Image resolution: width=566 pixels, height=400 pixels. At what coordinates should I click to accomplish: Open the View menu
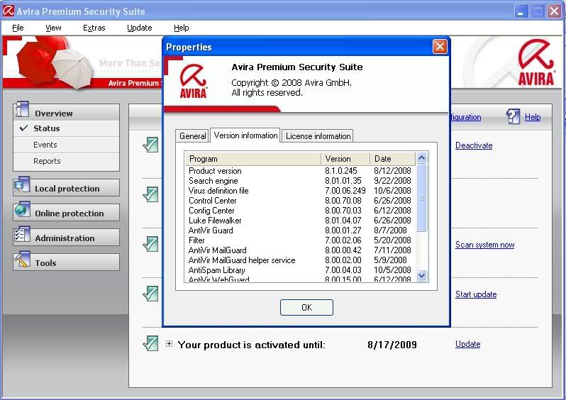(x=53, y=28)
